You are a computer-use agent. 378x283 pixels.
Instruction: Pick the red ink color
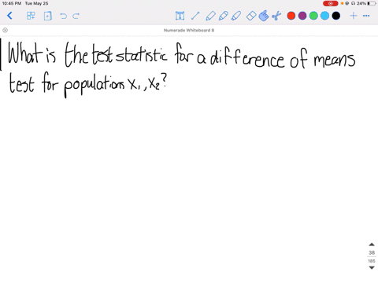pyautogui.click(x=291, y=16)
